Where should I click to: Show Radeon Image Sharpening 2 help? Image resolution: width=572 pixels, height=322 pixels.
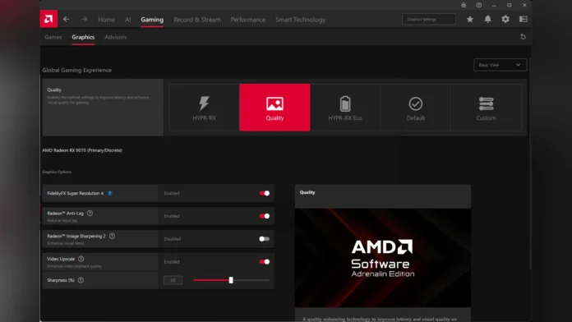click(x=112, y=236)
